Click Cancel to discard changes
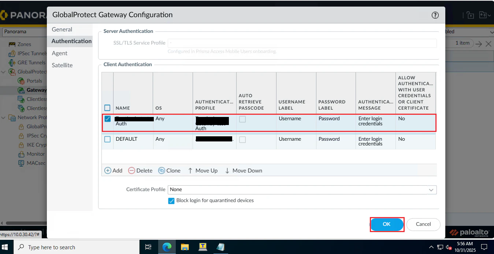This screenshot has width=494, height=254. (423, 224)
